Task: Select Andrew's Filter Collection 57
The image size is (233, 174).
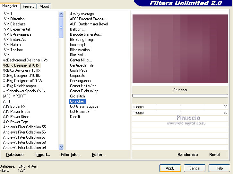Action: 24,137
